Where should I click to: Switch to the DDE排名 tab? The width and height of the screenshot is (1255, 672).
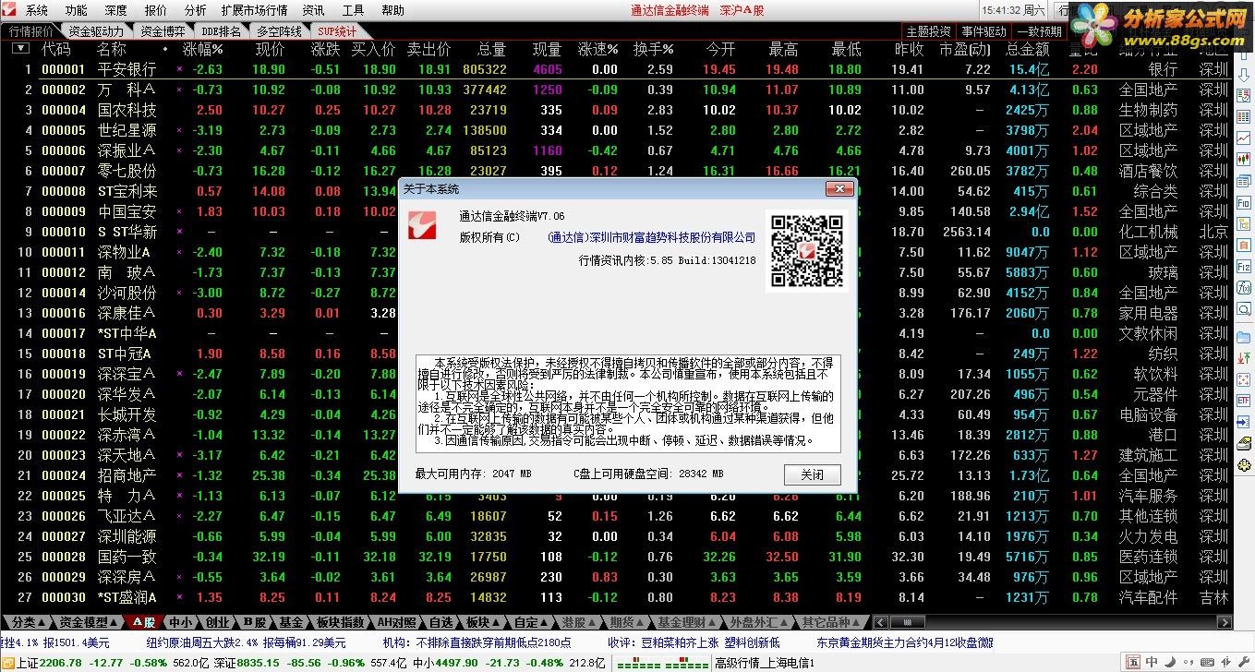point(222,31)
